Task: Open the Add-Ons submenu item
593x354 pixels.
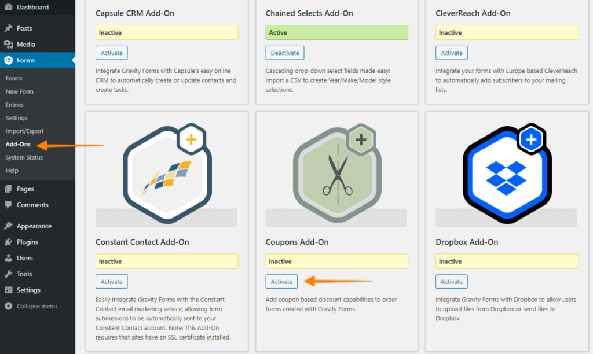Action: tap(18, 144)
